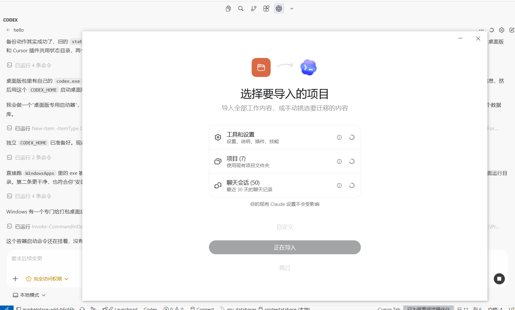Click the loading circle icon in the Codex header
This screenshot has width=515, height=310.
492,30
